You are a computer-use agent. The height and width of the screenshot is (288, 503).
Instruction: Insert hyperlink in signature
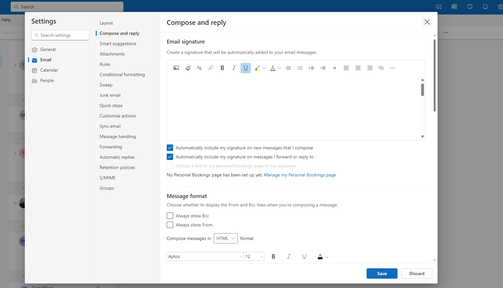pyautogui.click(x=381, y=68)
